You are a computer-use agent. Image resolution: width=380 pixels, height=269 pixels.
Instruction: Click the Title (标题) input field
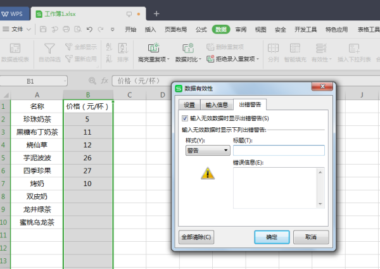click(x=279, y=151)
